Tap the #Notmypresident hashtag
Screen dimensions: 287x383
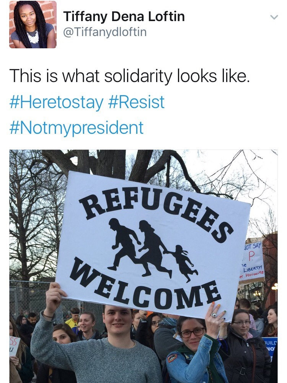pyautogui.click(x=76, y=128)
